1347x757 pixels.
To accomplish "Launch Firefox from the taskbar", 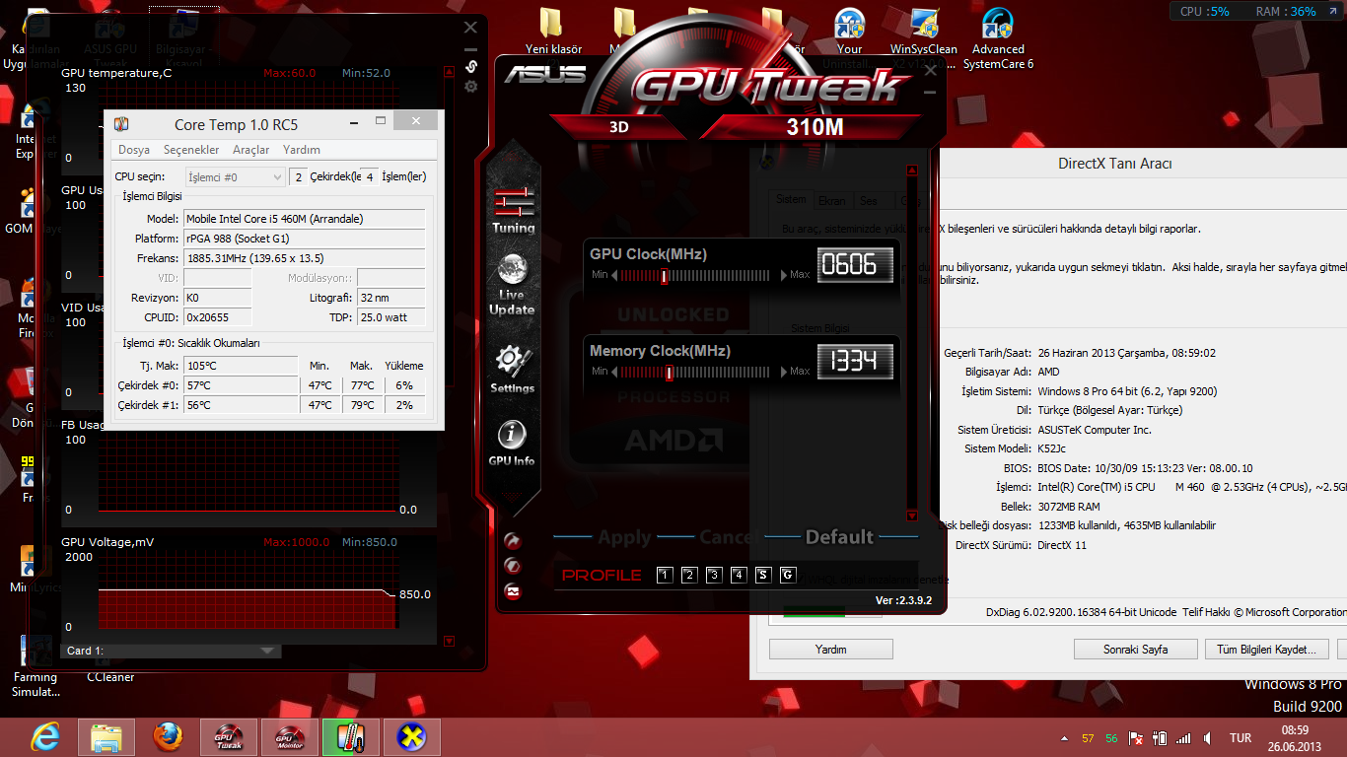I will pos(168,736).
